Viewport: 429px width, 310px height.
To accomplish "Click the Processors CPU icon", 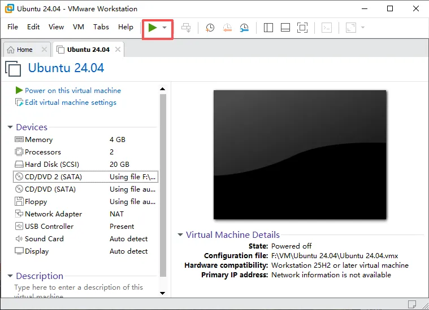I will 19,152.
